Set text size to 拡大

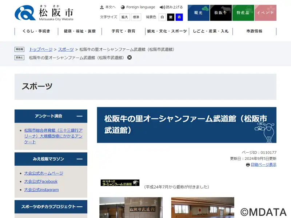[125, 17]
